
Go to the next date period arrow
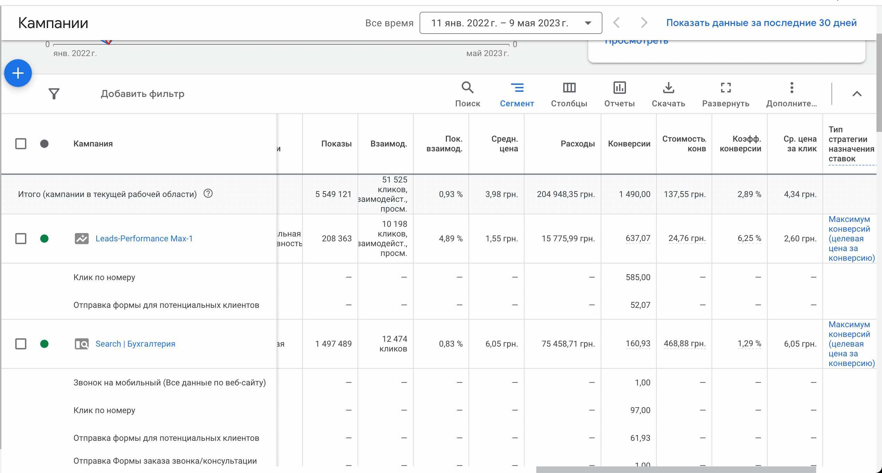[x=644, y=23]
